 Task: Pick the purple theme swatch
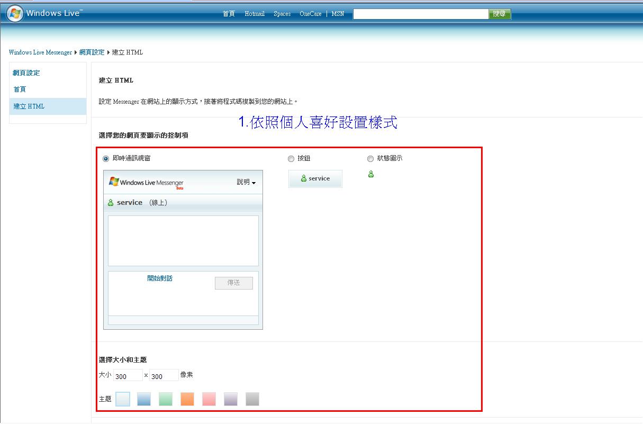click(231, 399)
